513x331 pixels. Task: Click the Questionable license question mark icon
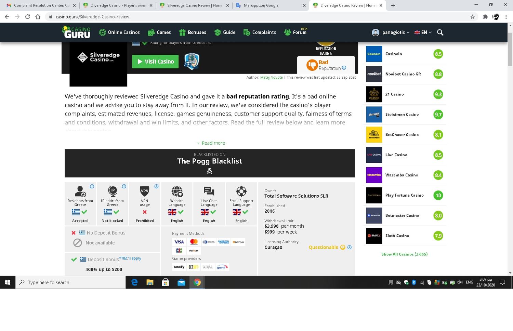(x=343, y=247)
